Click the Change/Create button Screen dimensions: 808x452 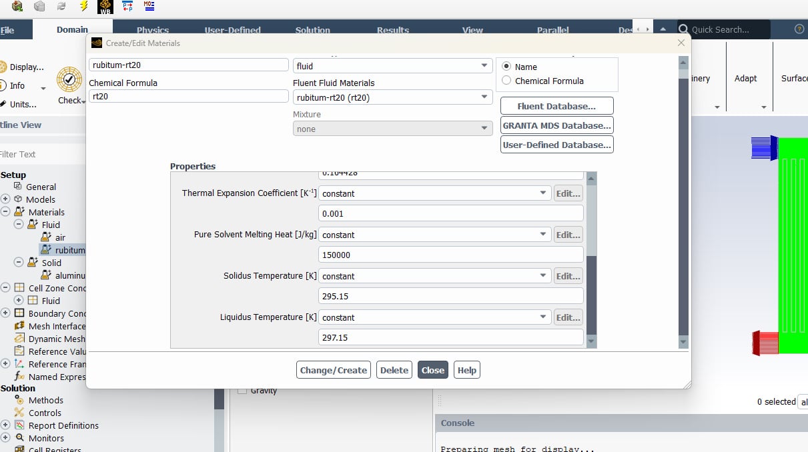[x=333, y=370]
